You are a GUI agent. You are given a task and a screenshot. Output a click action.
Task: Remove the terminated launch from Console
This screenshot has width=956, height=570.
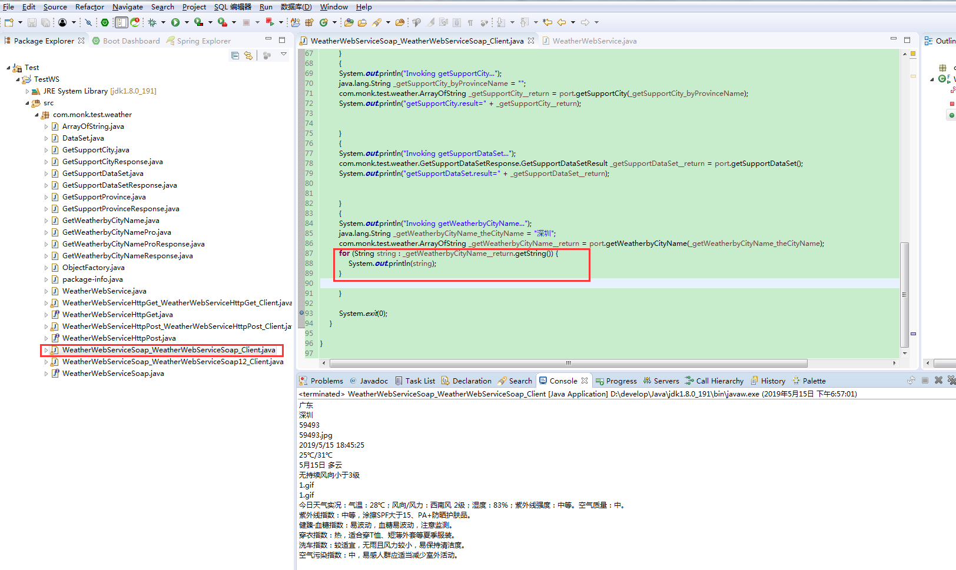938,380
